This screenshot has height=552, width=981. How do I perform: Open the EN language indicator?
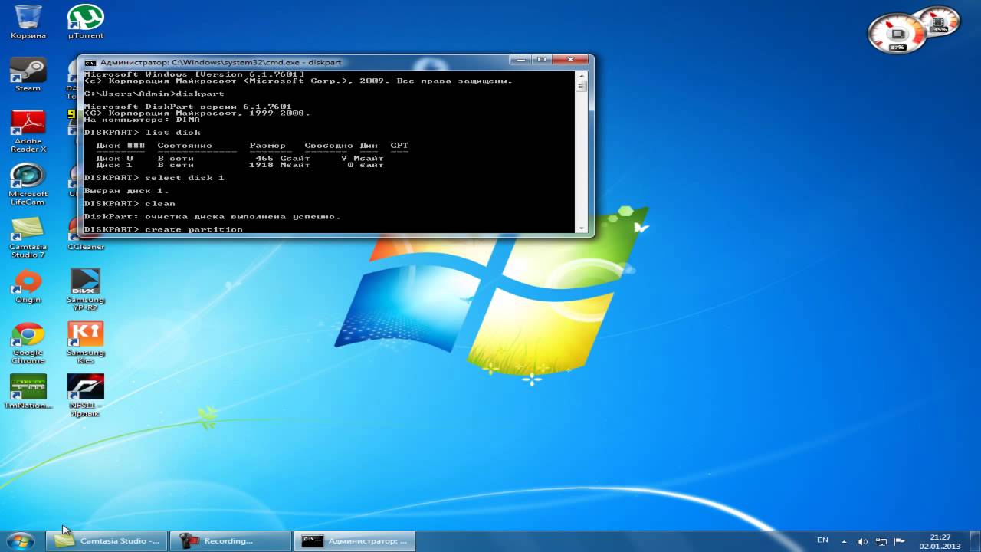tap(822, 540)
